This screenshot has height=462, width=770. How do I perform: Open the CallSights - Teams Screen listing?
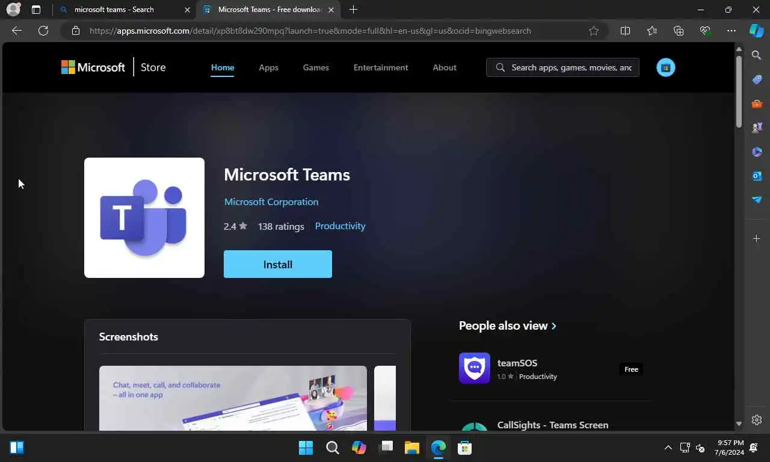click(x=553, y=425)
